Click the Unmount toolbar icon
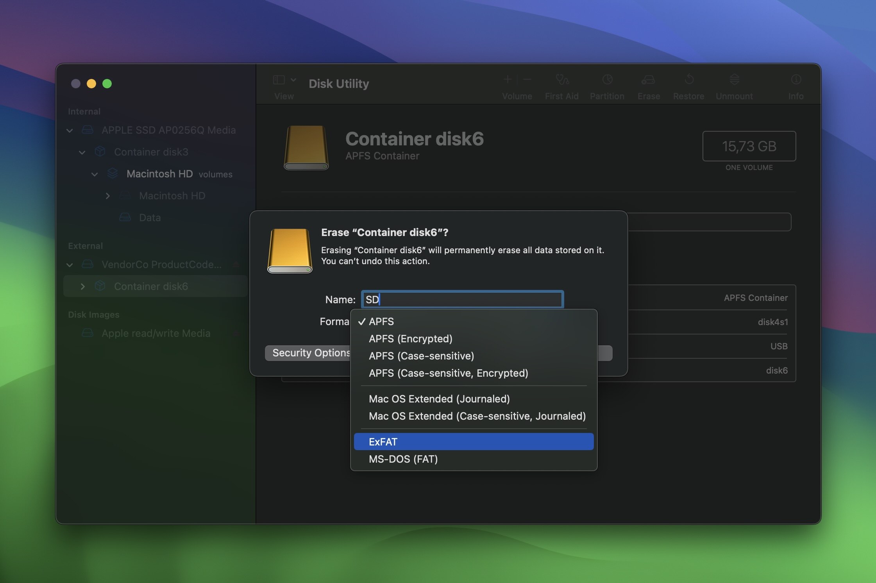The width and height of the screenshot is (876, 583). coord(734,80)
